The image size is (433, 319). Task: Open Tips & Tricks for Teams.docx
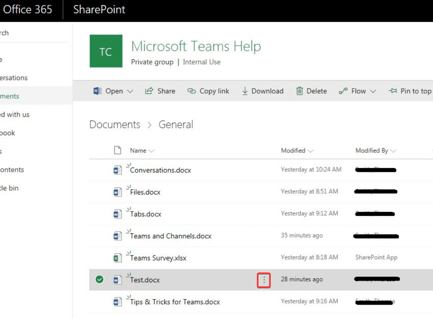point(175,302)
